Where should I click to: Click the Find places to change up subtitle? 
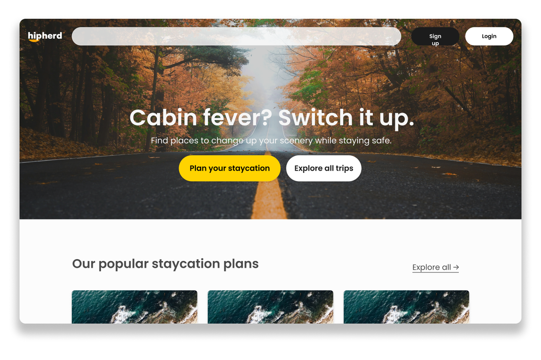pyautogui.click(x=271, y=141)
